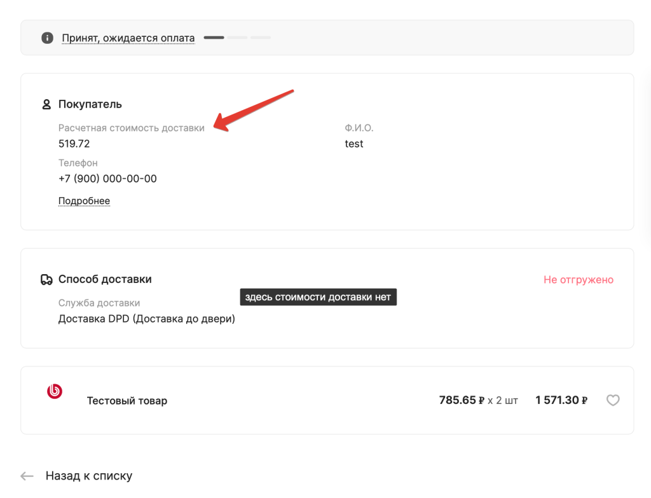Viewport: 651px width, 498px height.
Task: Click the Доставка DPD service text
Action: click(146, 319)
